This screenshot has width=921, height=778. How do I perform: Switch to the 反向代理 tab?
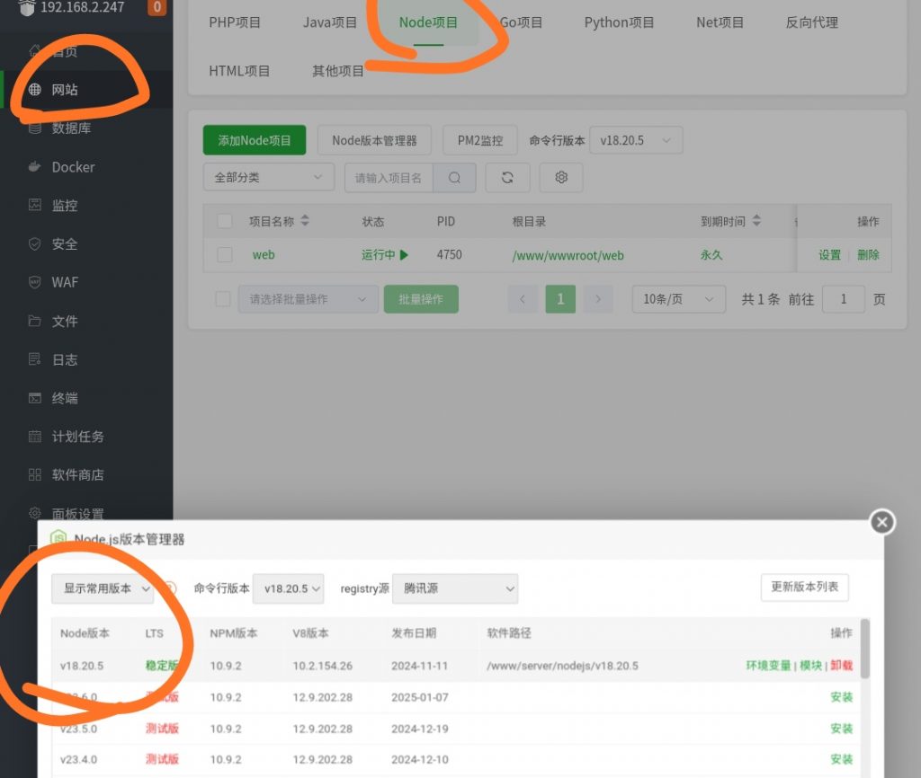[x=811, y=22]
